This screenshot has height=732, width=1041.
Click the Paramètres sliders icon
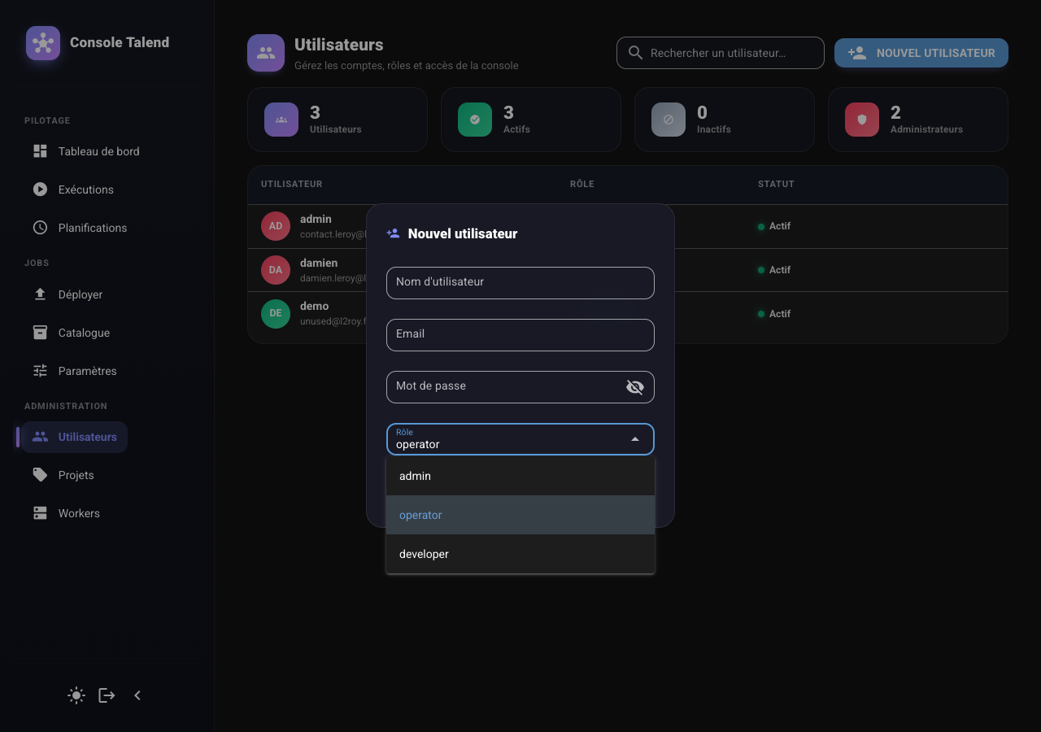[40, 371]
